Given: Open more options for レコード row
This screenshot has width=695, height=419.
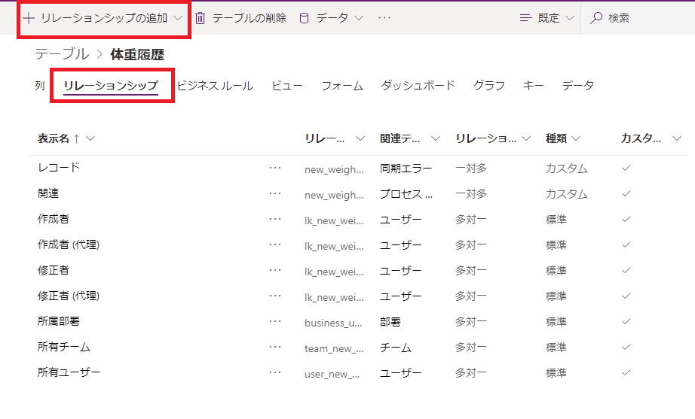Looking at the screenshot, I should pyautogui.click(x=275, y=168).
